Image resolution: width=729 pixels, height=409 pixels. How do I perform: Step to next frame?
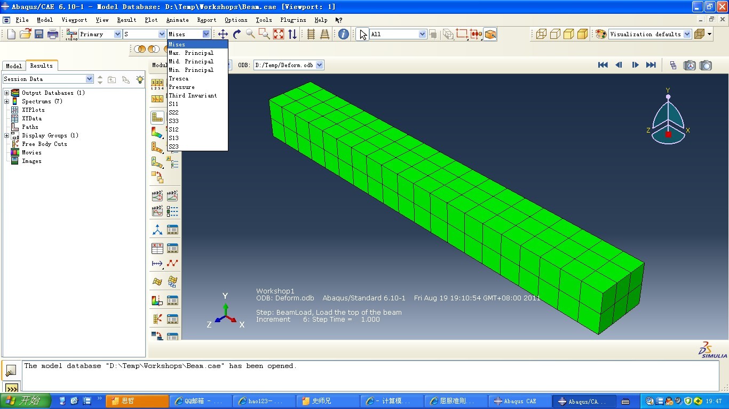coord(635,65)
